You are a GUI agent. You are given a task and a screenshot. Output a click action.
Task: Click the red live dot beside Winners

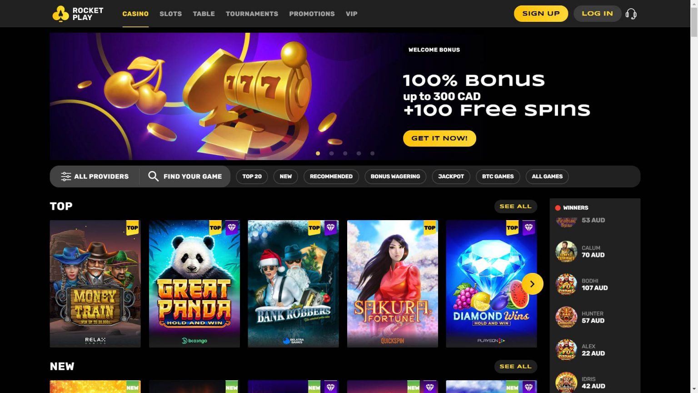coord(558,208)
